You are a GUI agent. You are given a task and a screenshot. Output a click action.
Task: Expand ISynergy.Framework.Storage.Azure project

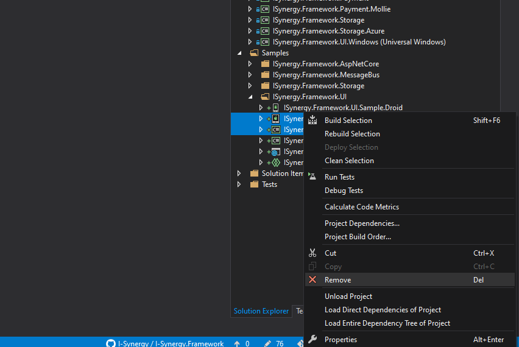point(250,31)
